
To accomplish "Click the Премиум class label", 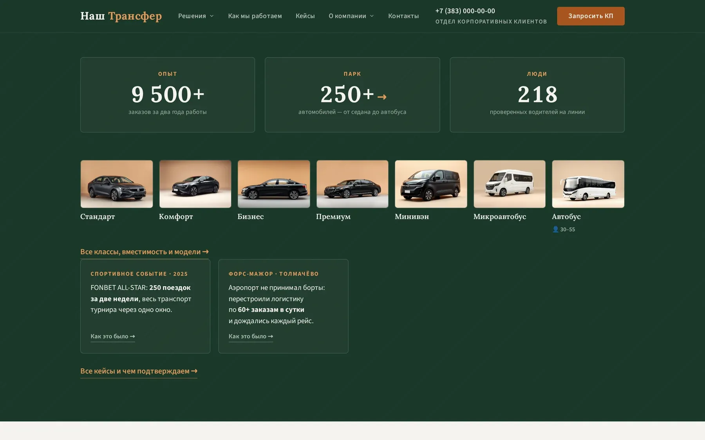I will pyautogui.click(x=333, y=217).
